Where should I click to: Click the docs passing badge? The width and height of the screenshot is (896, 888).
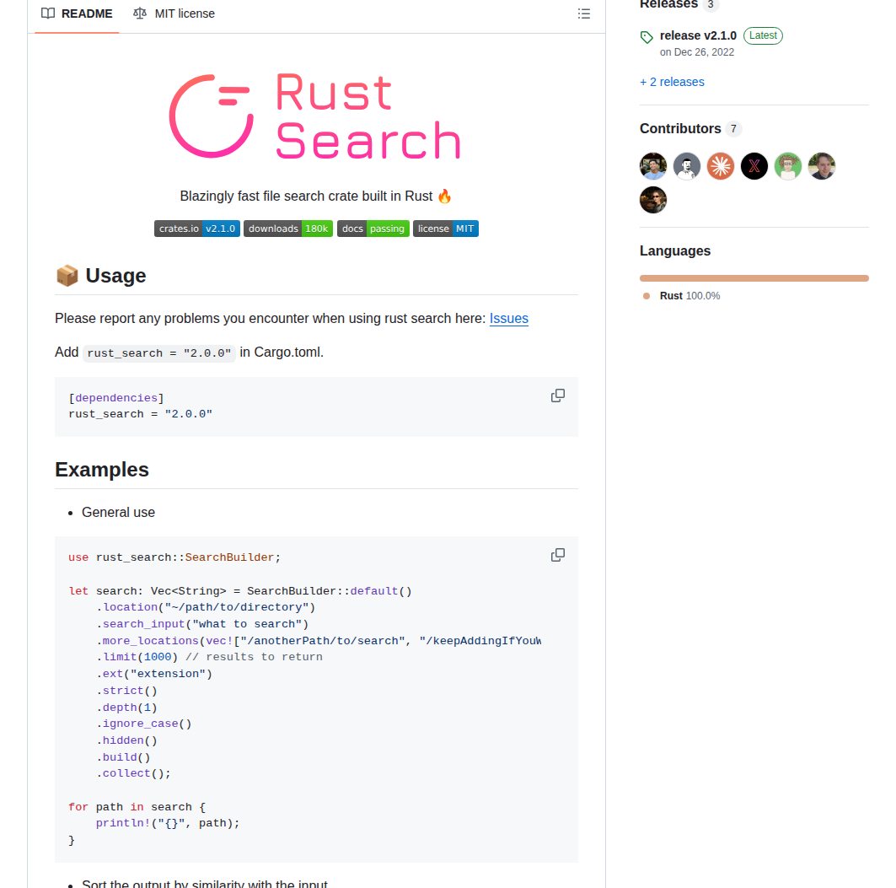(373, 228)
